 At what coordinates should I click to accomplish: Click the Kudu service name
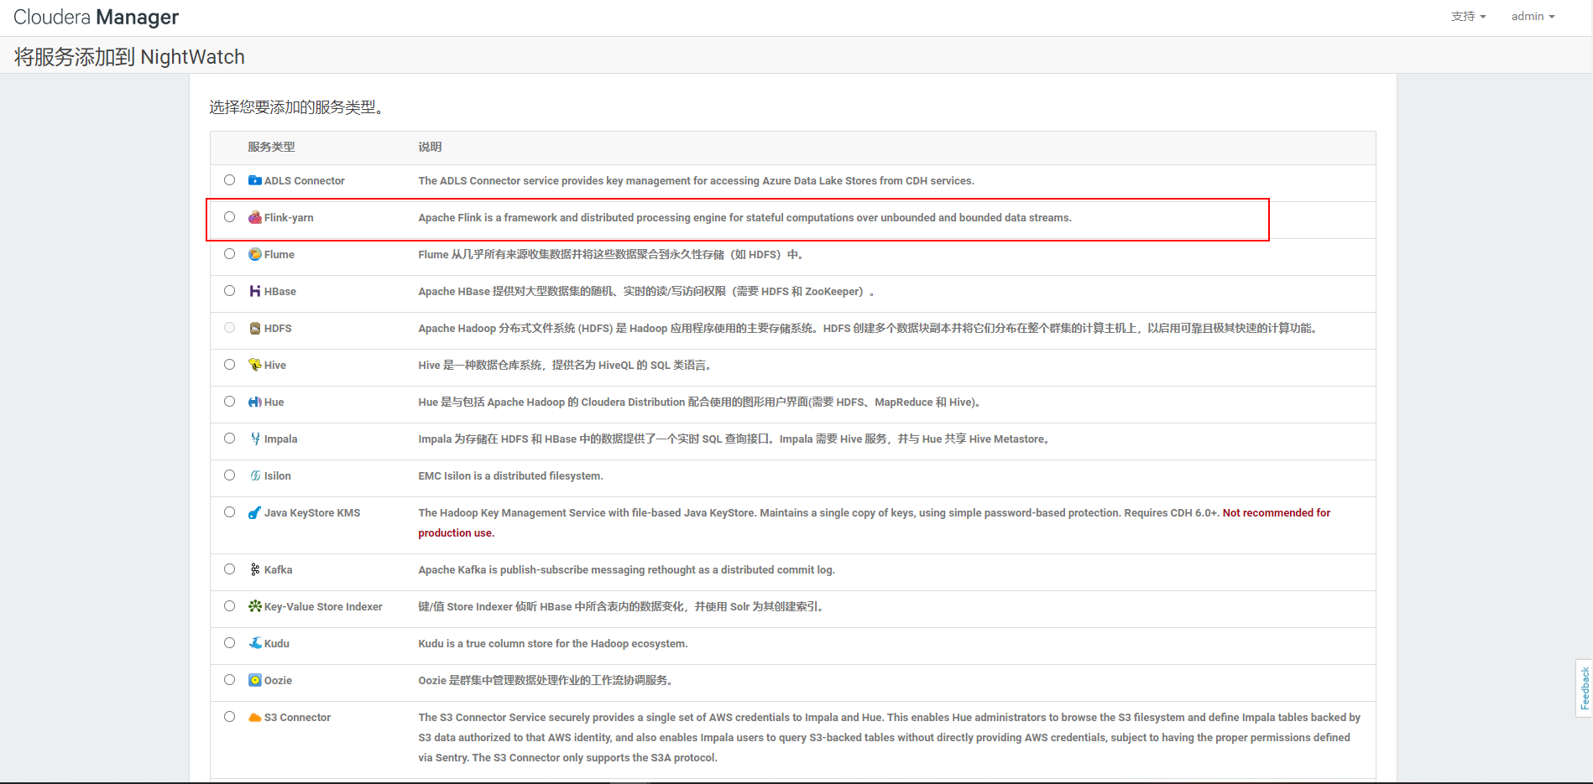coord(277,644)
